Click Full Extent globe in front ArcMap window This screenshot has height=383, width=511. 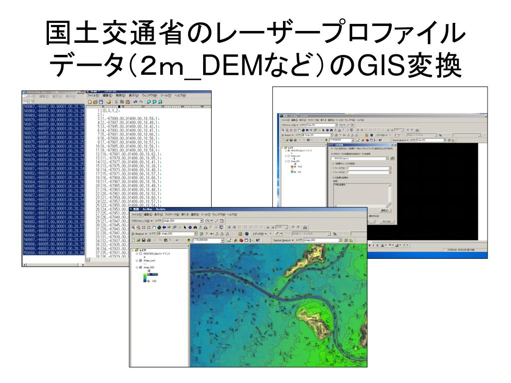159,227
